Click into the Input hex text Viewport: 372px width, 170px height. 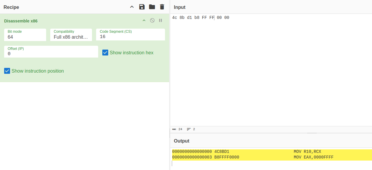click(200, 18)
